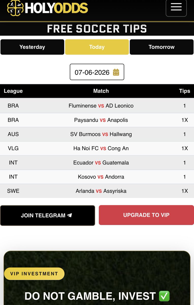The height and width of the screenshot is (305, 194).
Task: Switch to Tomorrow tab
Action: (x=161, y=47)
